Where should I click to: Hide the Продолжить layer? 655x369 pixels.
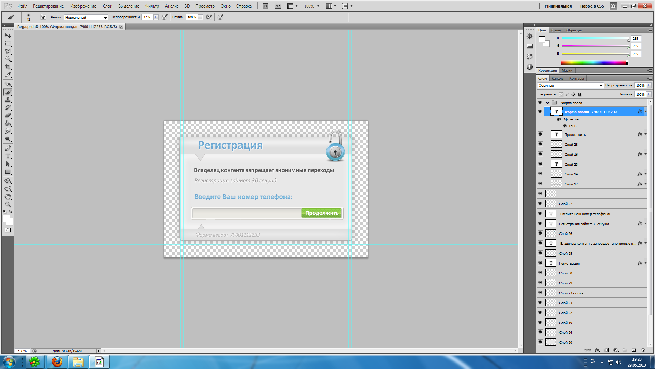pos(540,134)
